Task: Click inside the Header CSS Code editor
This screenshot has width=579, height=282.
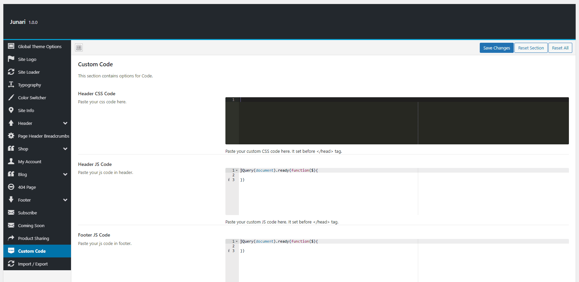Action: click(397, 121)
